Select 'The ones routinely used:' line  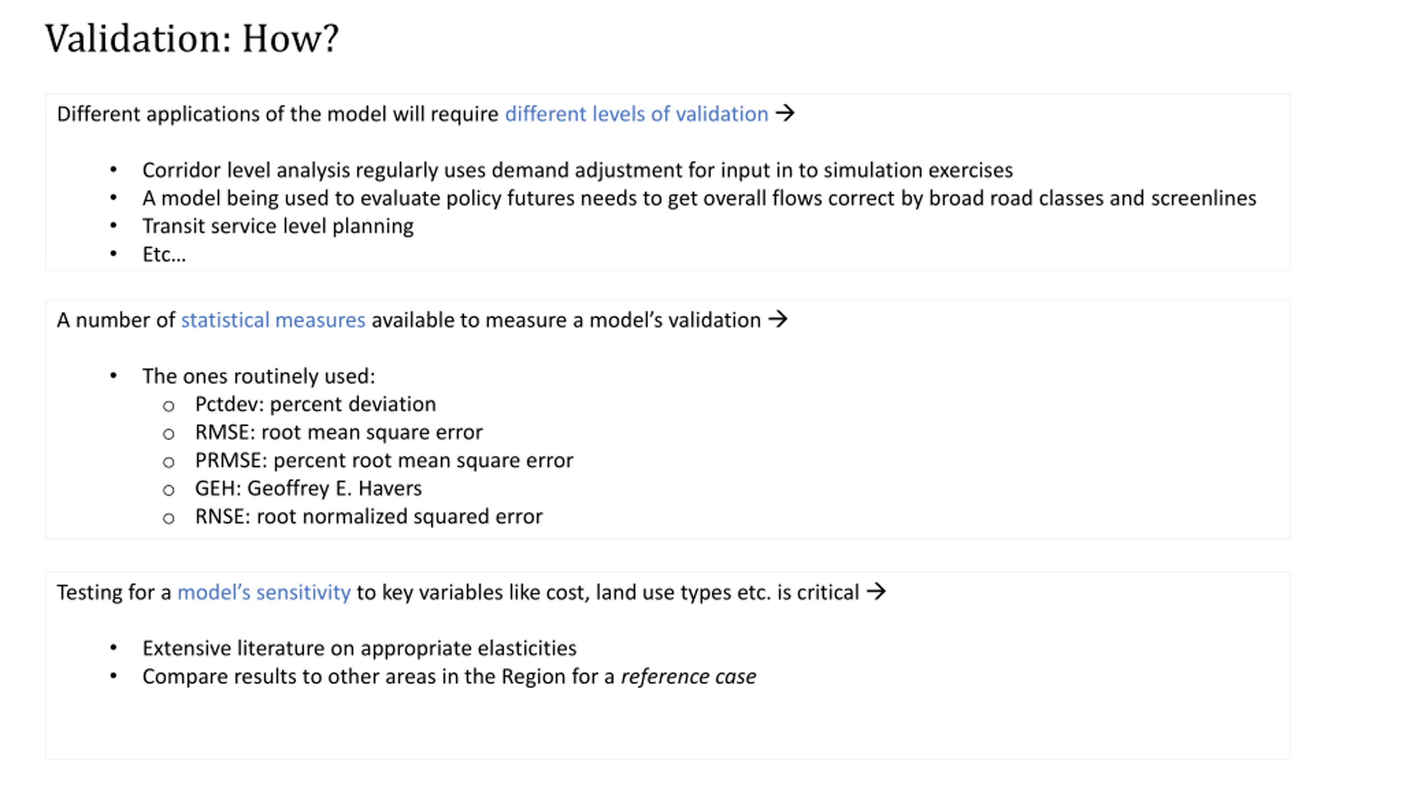(258, 376)
